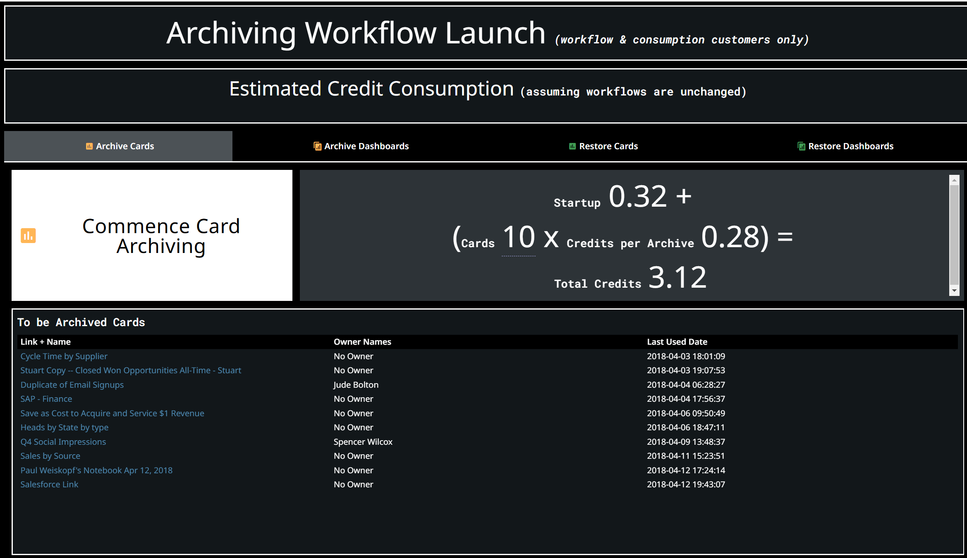967x558 pixels.
Task: Click the Jude Bolton owner cell
Action: point(356,385)
